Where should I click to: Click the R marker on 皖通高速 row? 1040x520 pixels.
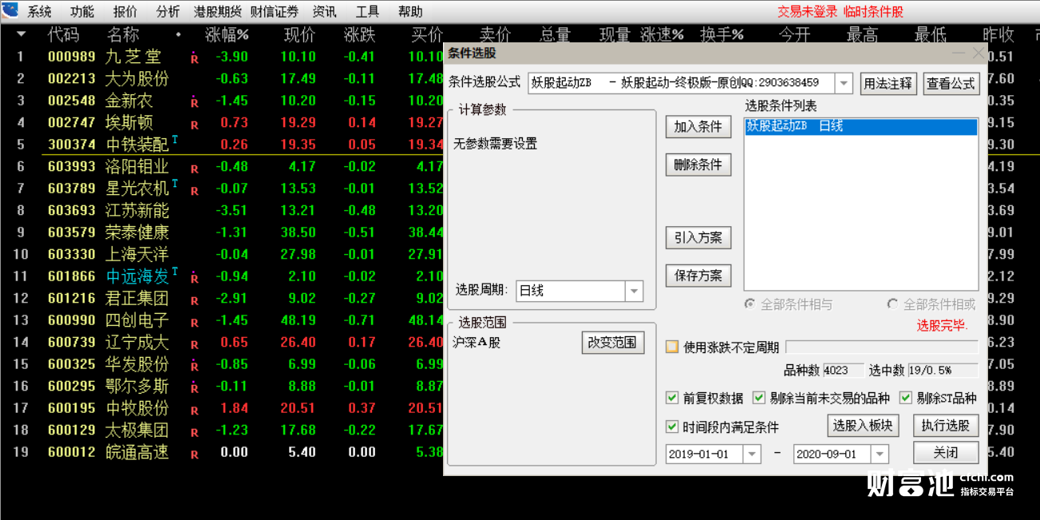[194, 454]
